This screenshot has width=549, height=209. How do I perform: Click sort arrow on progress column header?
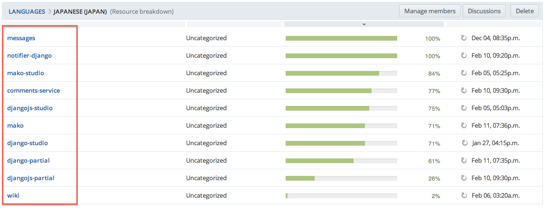pyautogui.click(x=364, y=24)
